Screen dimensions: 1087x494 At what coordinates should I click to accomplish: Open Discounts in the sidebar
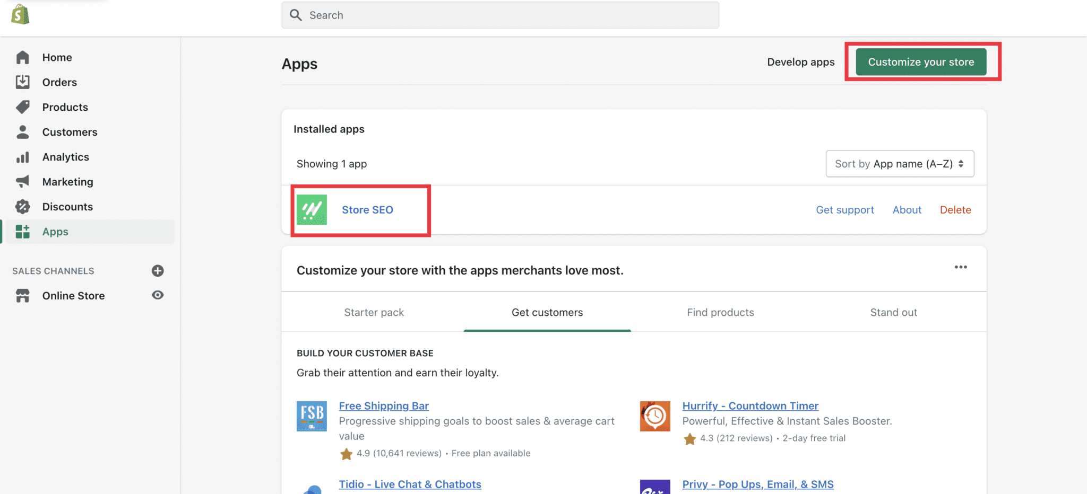(x=67, y=207)
